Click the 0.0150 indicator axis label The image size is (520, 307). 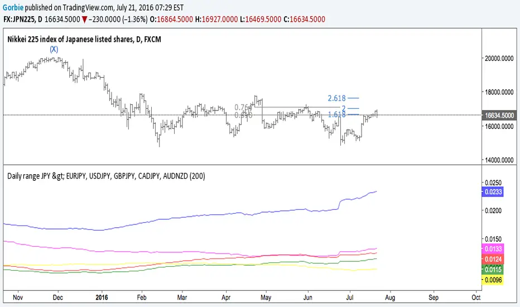click(x=493, y=239)
